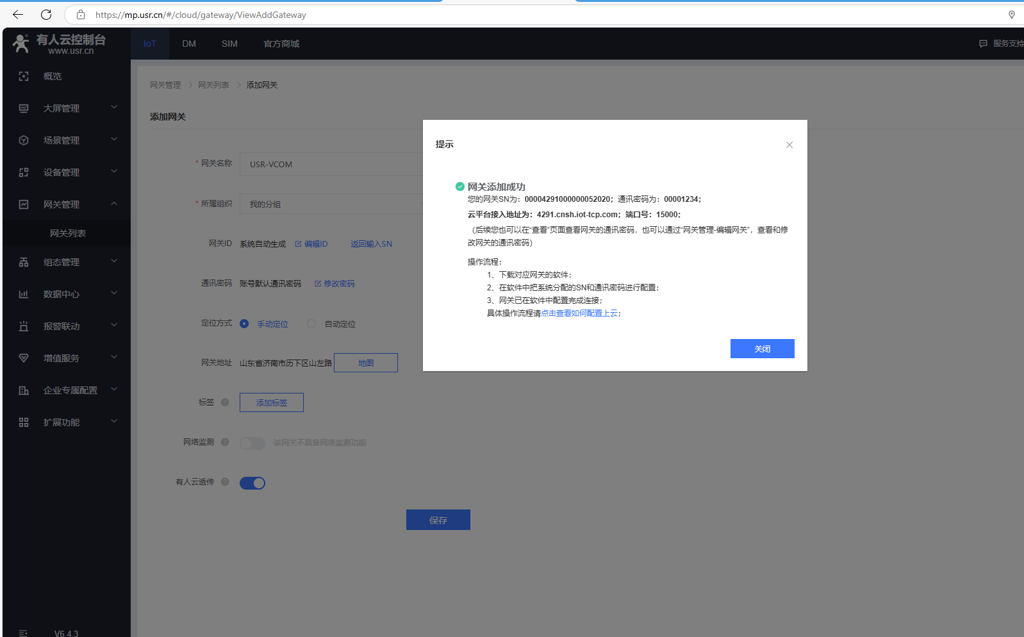Click the 数据中心 chart icon
The image size is (1024, 637).
pos(24,294)
